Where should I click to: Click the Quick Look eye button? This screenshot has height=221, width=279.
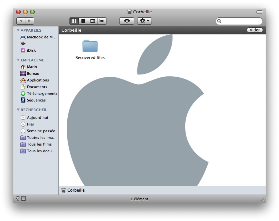point(127,21)
